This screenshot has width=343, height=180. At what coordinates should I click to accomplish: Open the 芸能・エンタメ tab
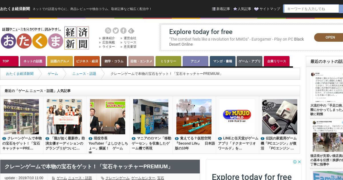(x=141, y=61)
